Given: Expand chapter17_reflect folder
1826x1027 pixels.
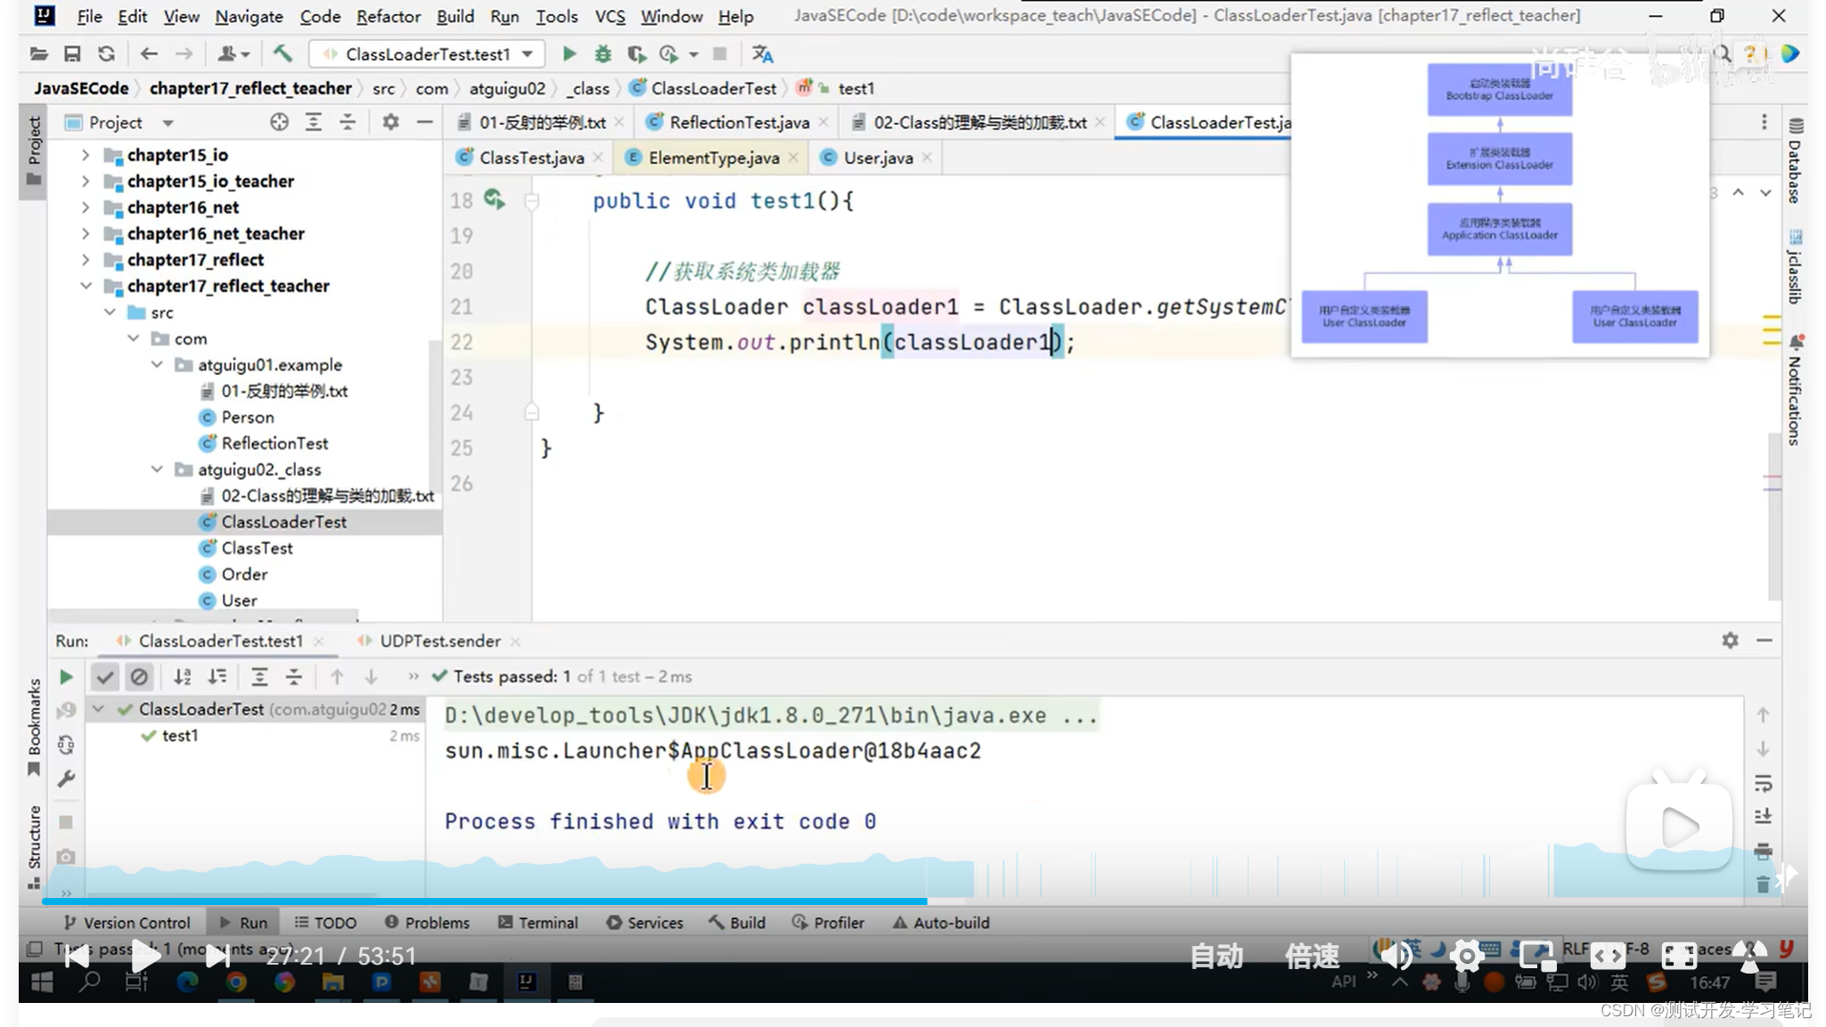Looking at the screenshot, I should (x=86, y=260).
